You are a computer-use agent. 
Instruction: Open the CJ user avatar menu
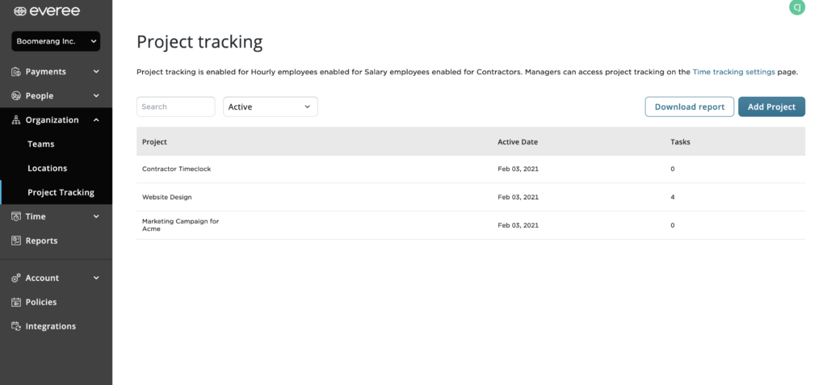797,7
